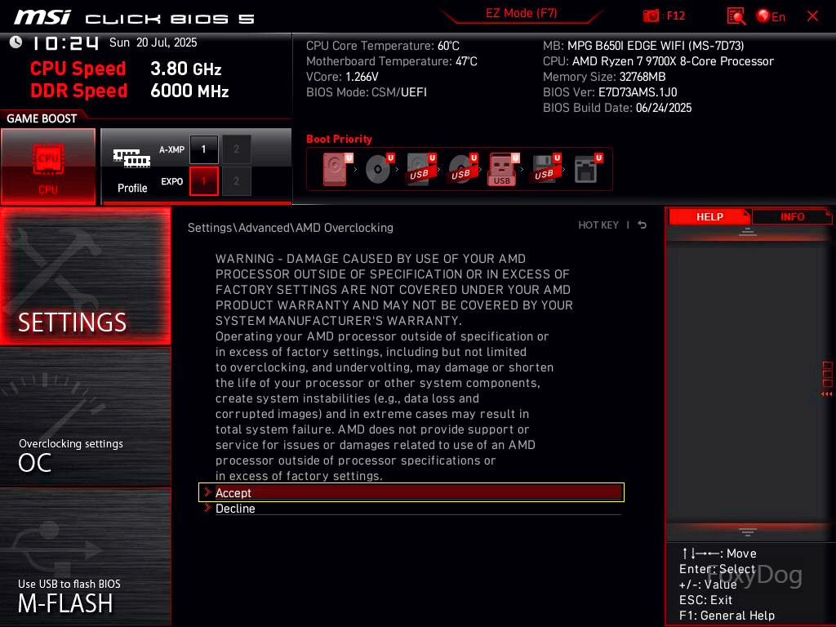Click the breadcrumb Settings\Advanced\AMD Overclocking
The image size is (836, 627).
(x=290, y=228)
